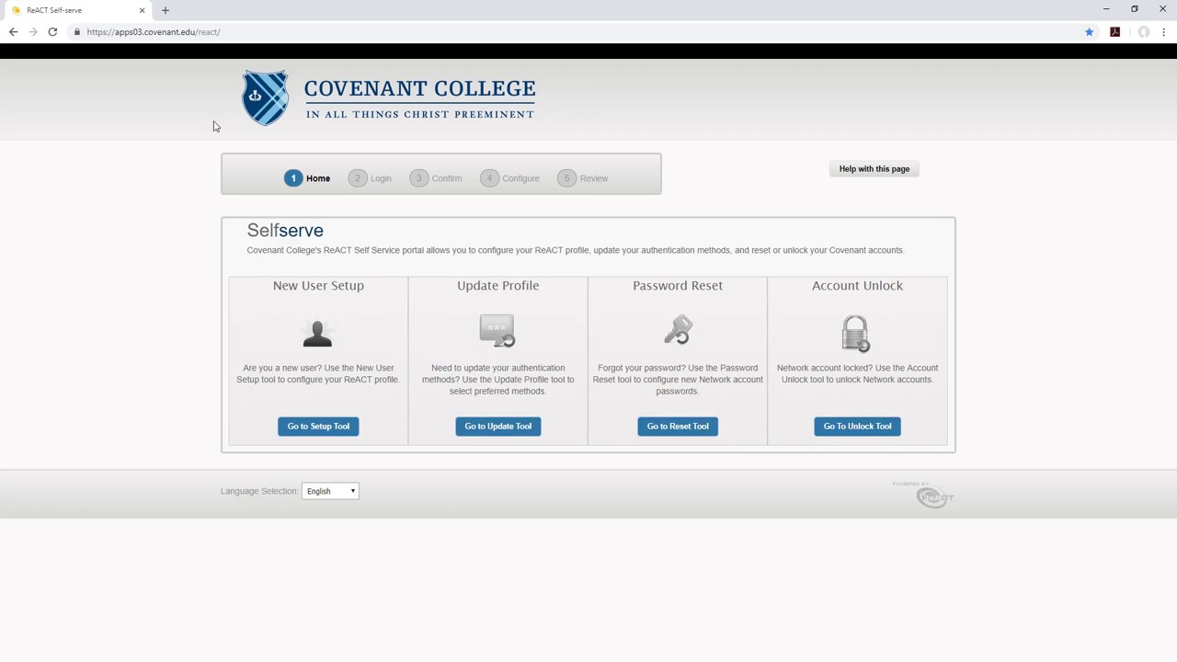Open the Chrome three-dot menu
This screenshot has height=662, width=1177.
pyautogui.click(x=1164, y=32)
